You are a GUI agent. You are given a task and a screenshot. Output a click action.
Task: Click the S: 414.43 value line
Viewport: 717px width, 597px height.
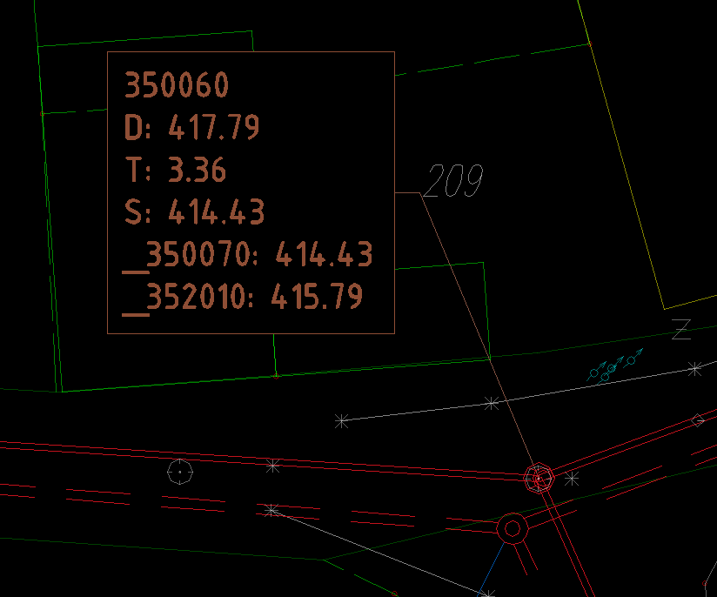tap(194, 211)
